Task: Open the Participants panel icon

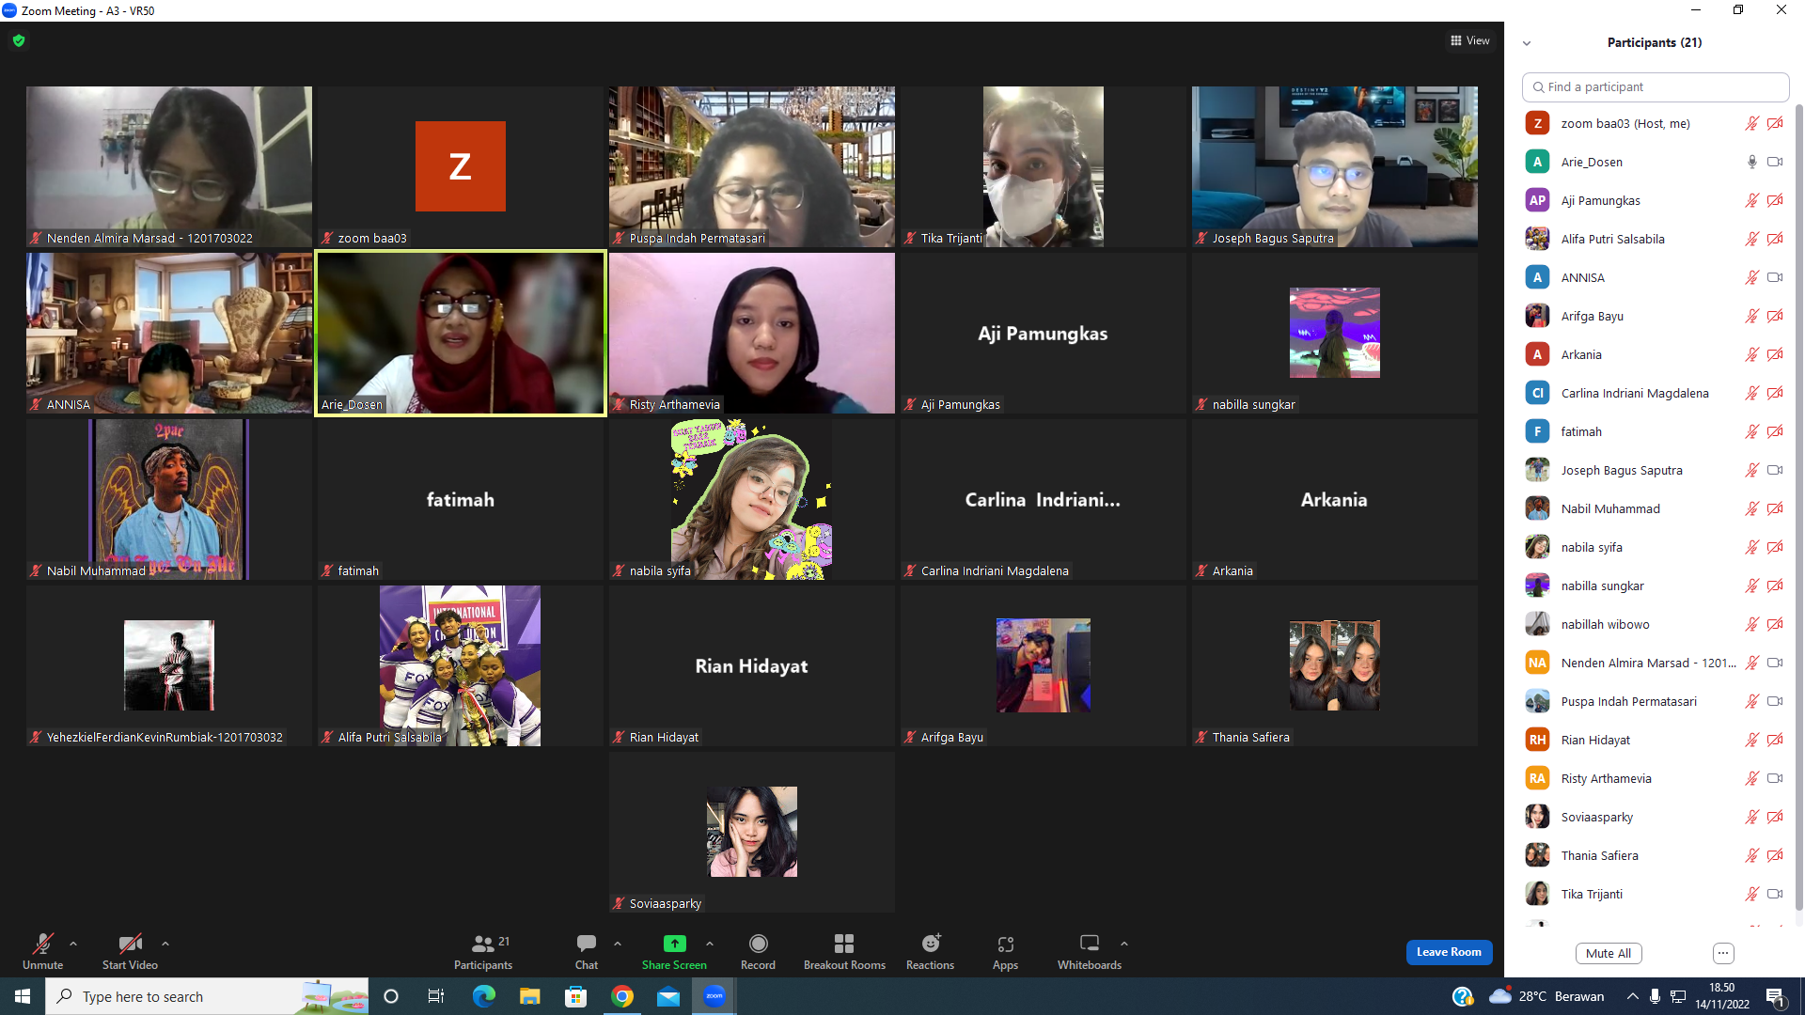Action: tap(483, 944)
